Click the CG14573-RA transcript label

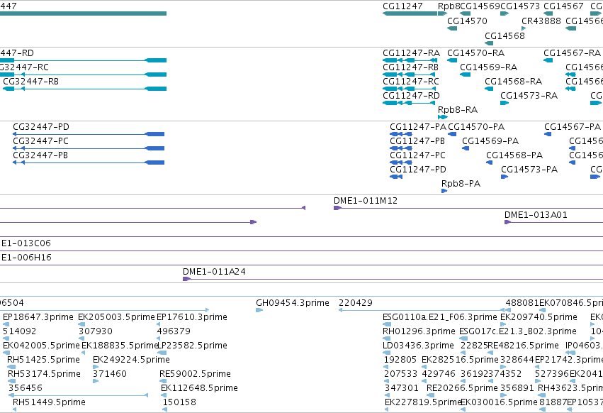[529, 96]
